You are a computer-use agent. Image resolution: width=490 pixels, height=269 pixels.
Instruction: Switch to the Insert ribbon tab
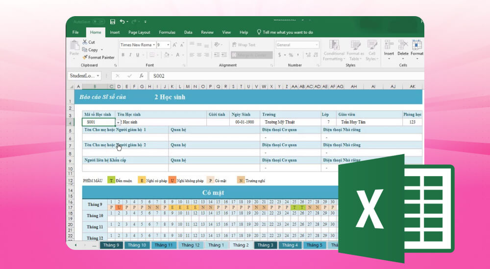pos(115,32)
